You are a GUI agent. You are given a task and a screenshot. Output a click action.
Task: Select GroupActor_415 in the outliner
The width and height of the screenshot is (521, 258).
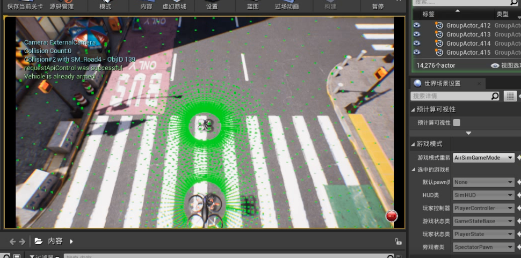468,52
